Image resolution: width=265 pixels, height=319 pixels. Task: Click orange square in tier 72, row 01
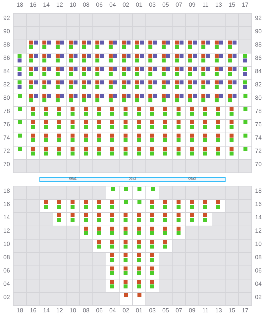click(x=139, y=149)
